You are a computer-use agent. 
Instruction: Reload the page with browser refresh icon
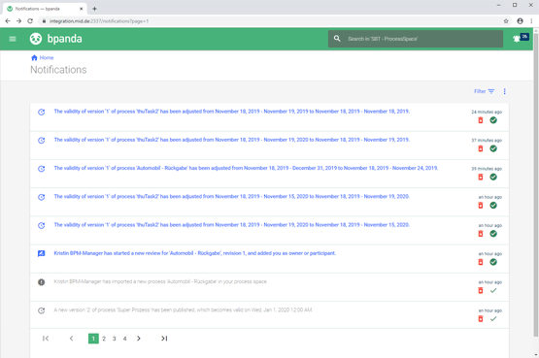[x=30, y=21]
